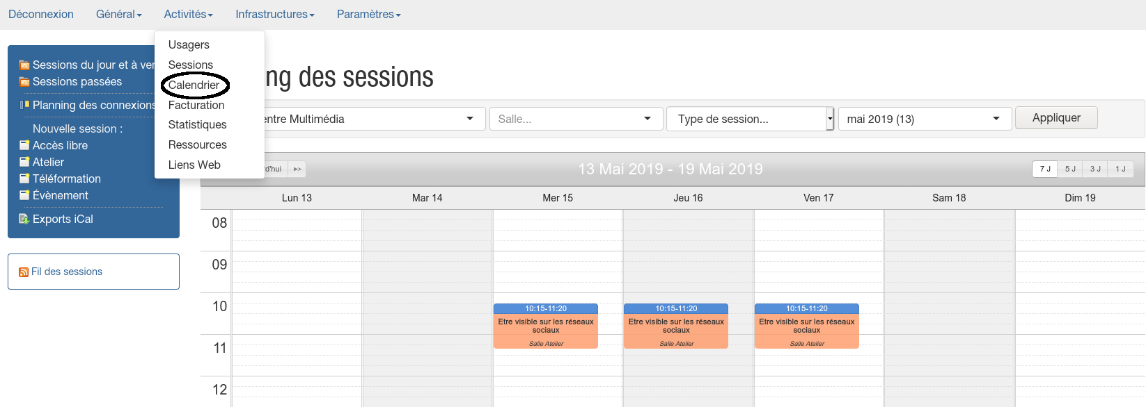Click the Sessions passées folder icon
Screen dimensions: 1146x407
(x=24, y=82)
